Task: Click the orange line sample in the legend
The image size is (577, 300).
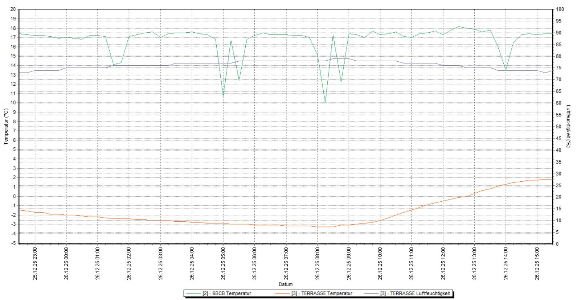Action: click(x=282, y=293)
